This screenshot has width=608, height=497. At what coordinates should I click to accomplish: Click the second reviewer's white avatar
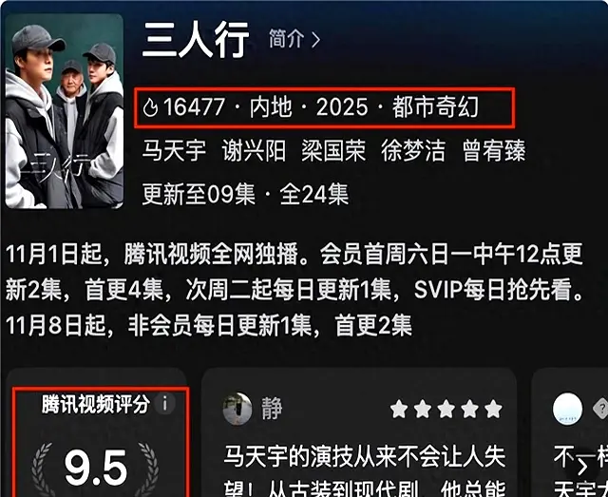point(567,409)
